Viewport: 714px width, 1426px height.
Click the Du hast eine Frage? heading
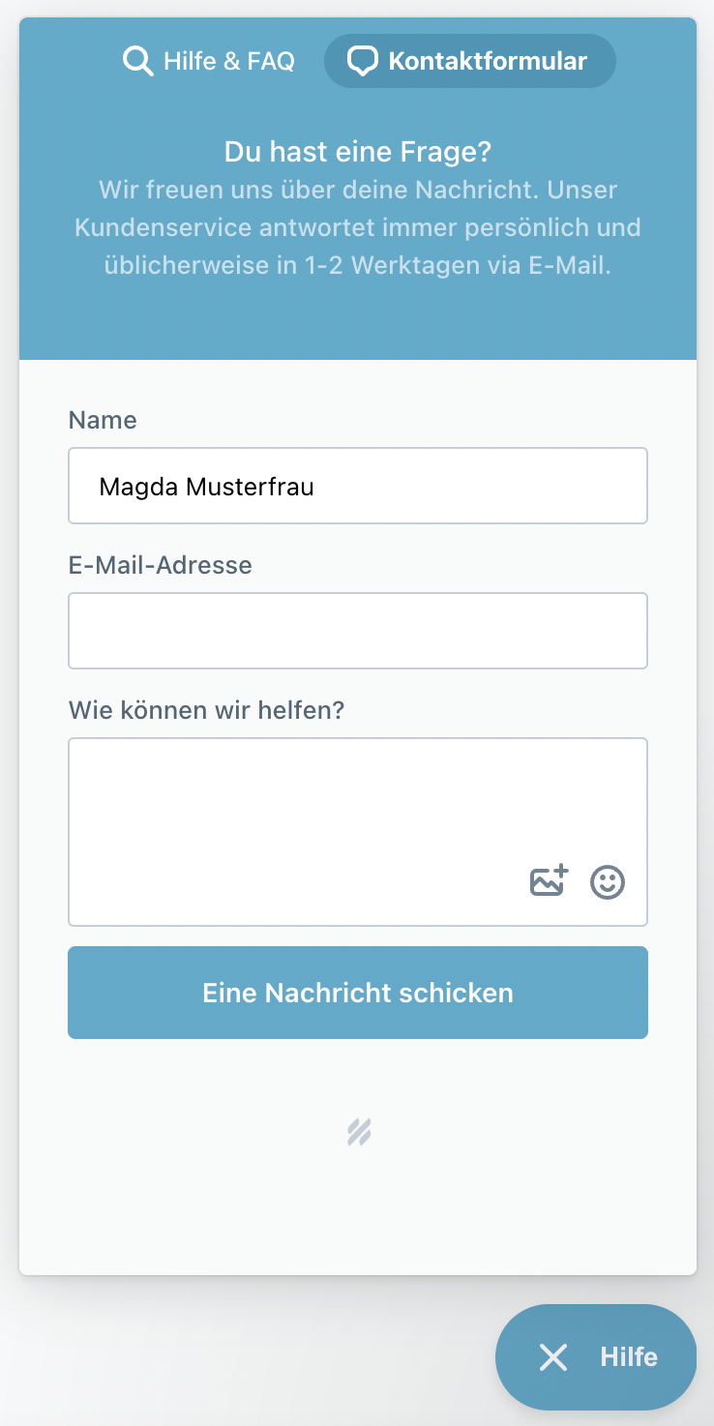click(x=357, y=152)
